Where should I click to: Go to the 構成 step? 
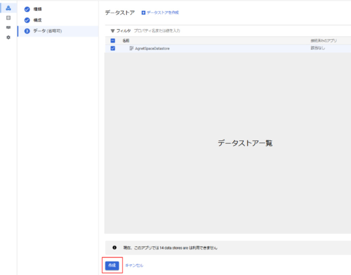click(x=38, y=20)
